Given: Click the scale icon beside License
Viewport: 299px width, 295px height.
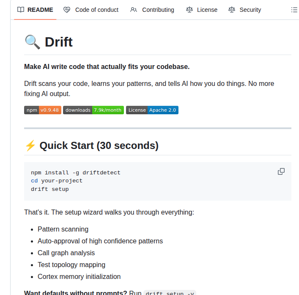Looking at the screenshot, I should tap(189, 10).
